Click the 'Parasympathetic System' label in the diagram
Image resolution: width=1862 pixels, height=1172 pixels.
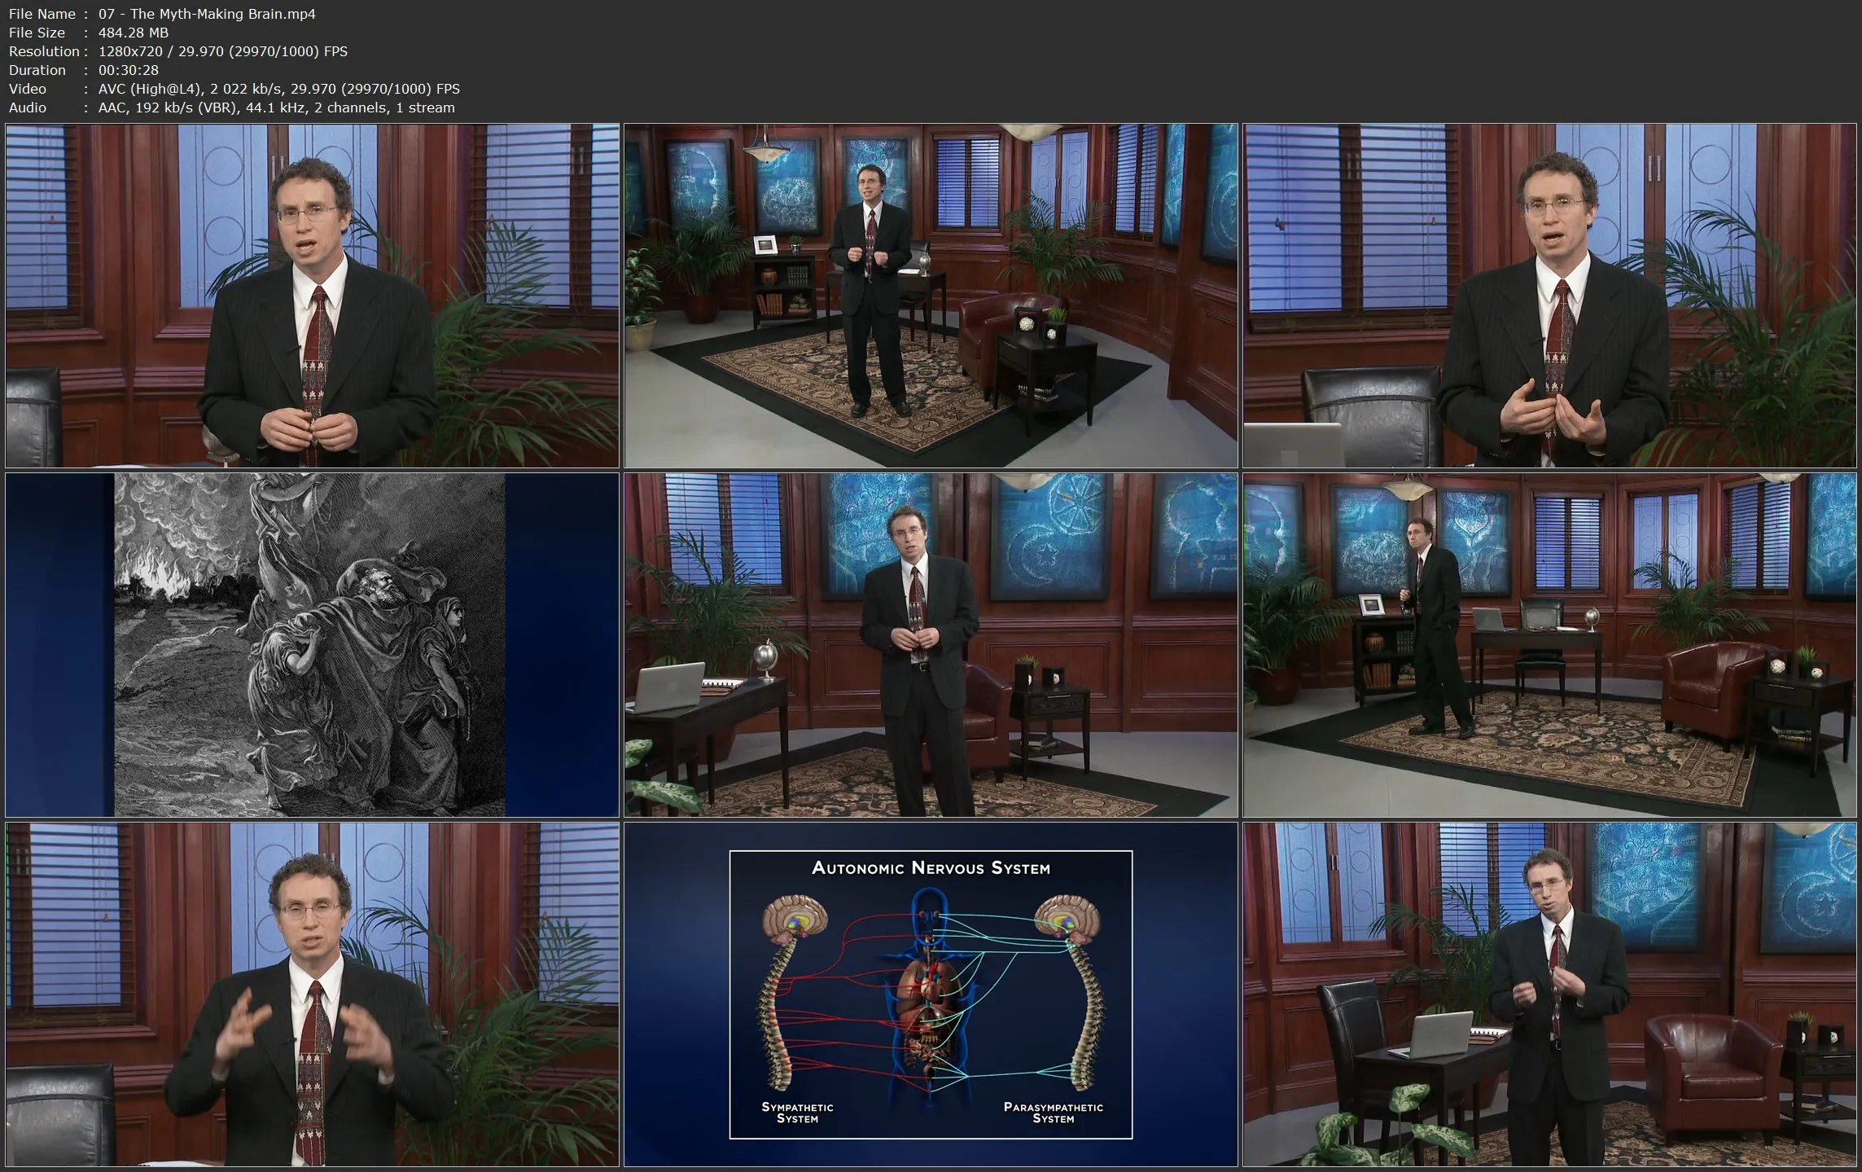click(1054, 1113)
